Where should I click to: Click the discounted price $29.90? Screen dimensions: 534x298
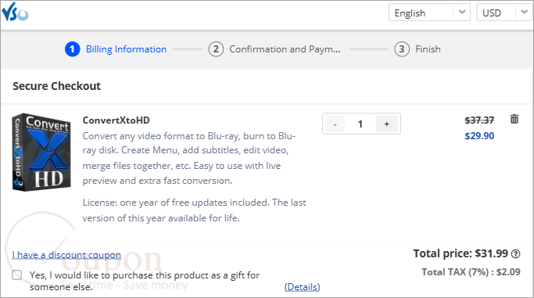479,136
